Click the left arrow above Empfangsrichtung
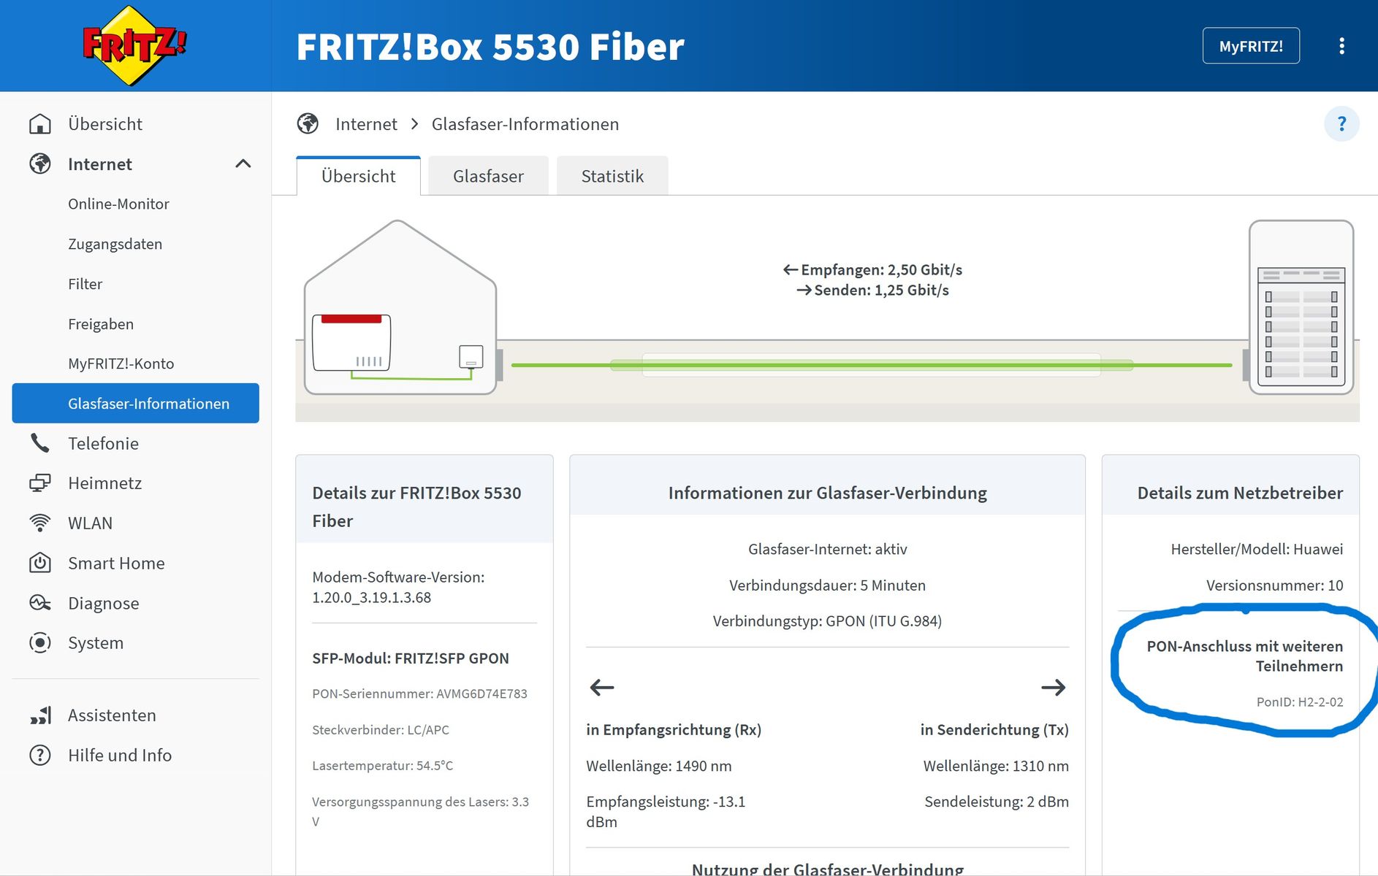 602,687
